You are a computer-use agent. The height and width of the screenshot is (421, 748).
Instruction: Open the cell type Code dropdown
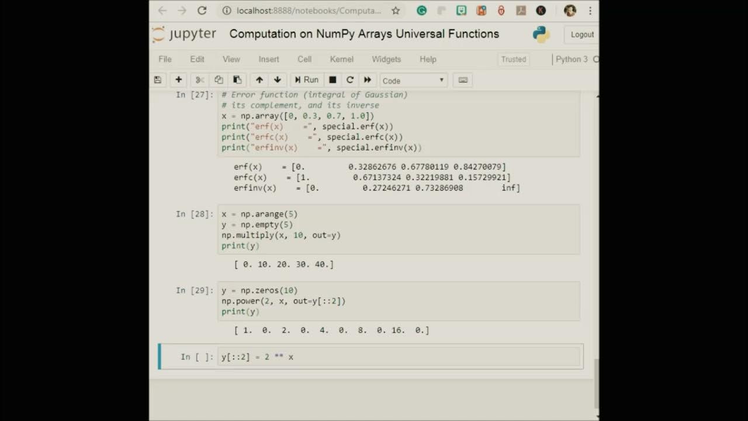[414, 81]
